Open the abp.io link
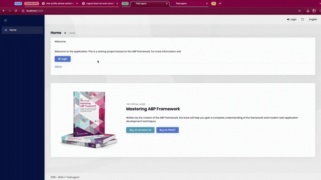Viewport: 321px width, 180px height. click(x=58, y=66)
